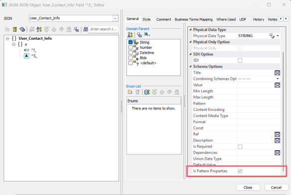Image resolution: width=291 pixels, height=195 pixels.
Task: Click overlapping-windows icon under Domain Parent
Action: pos(140,35)
